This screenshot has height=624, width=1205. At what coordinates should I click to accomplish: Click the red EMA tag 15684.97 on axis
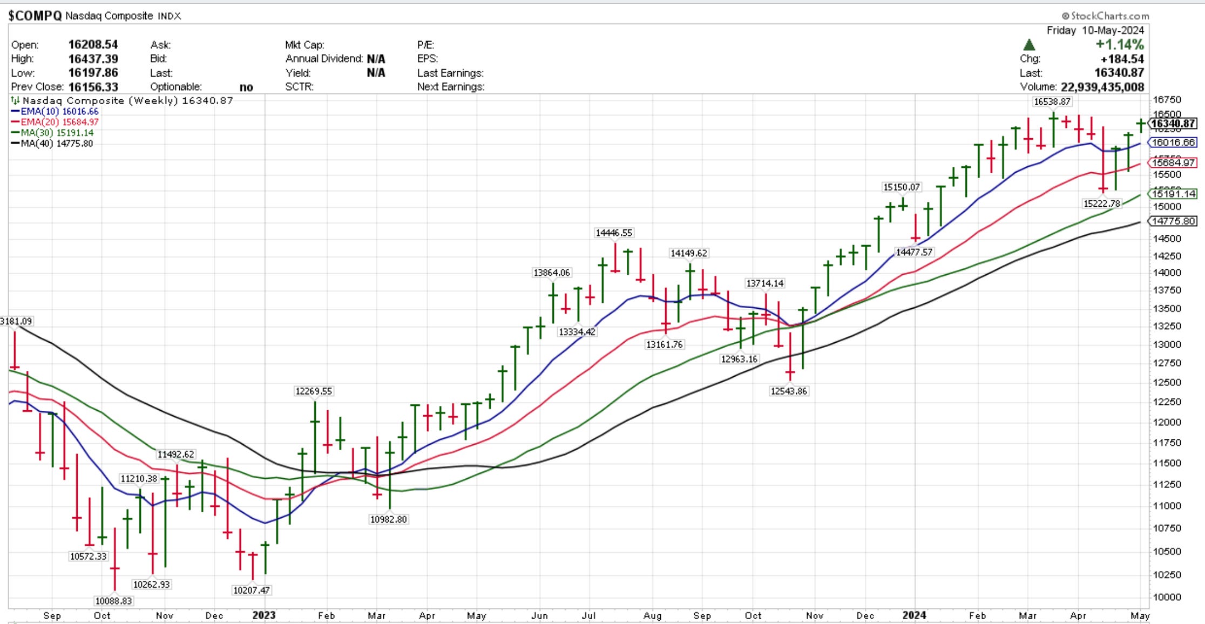pos(1173,162)
